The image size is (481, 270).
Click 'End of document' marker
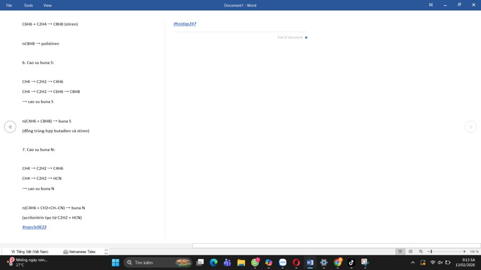click(292, 37)
